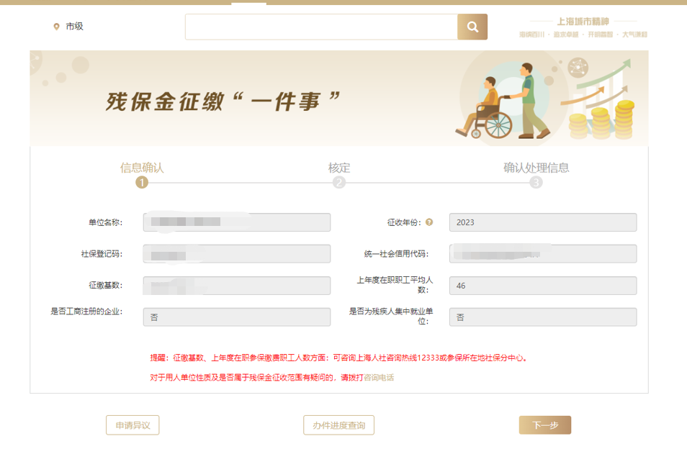
Task: Switch to the 核定 step tab
Action: [x=339, y=168]
